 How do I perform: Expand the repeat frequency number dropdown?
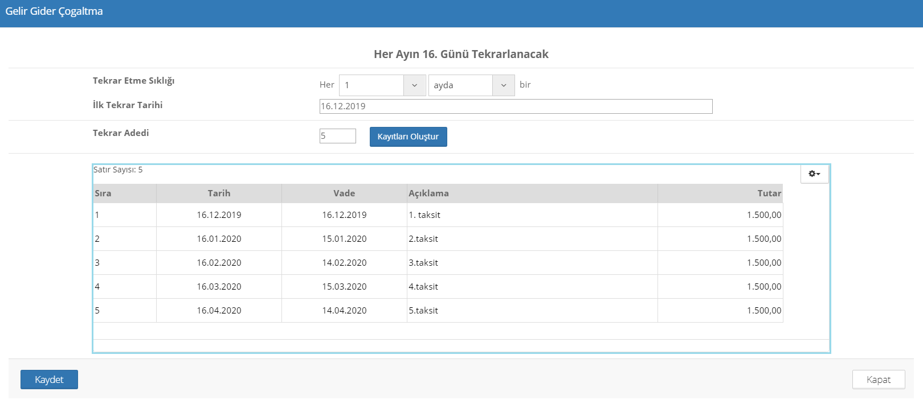pyautogui.click(x=414, y=85)
